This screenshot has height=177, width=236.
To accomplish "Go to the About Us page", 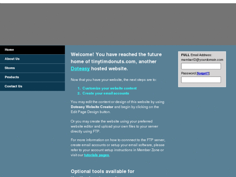I will (x=32, y=59).
